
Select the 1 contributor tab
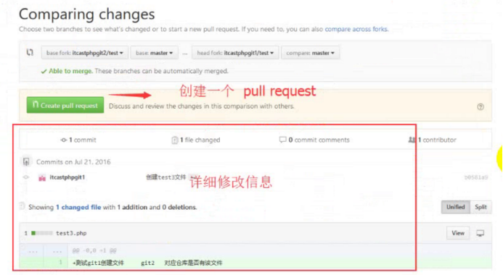432,140
